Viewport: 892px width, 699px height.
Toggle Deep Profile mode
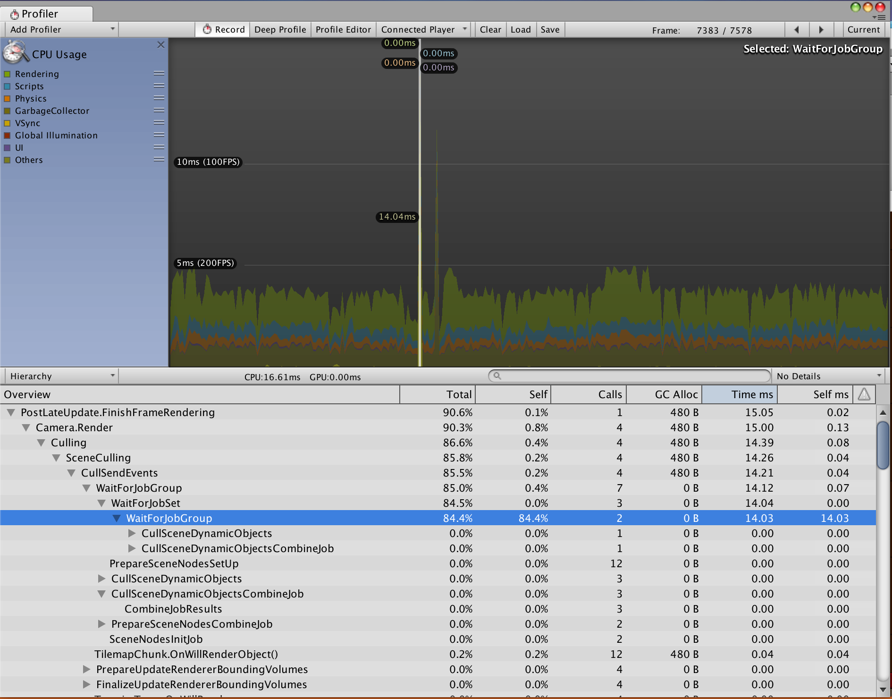[x=280, y=30]
